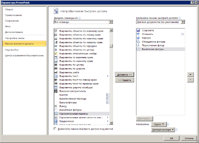
Task: Click the Выровнять по верхнему краю icon
Action: point(56,57)
